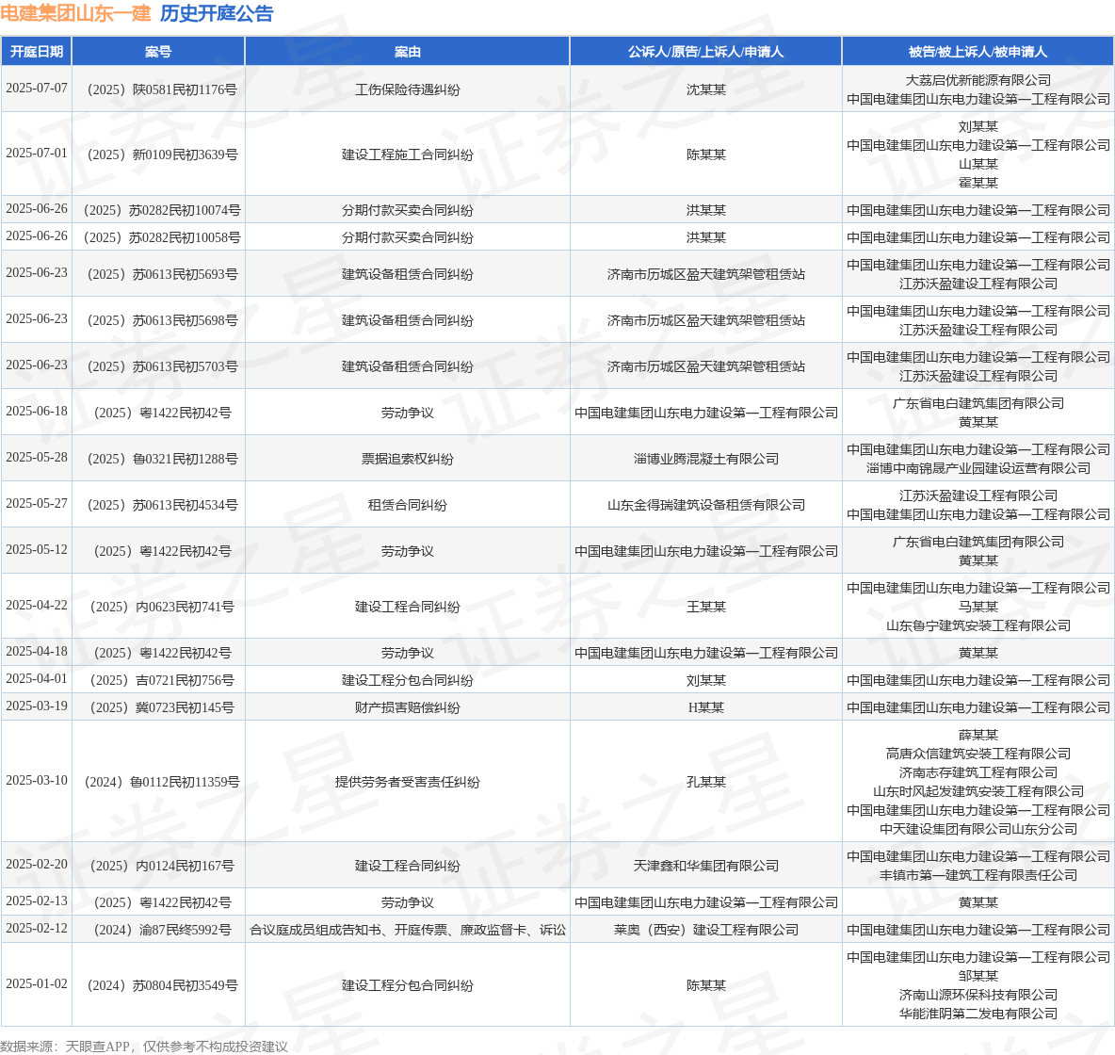
Task: Click the 提供劳务者受害责任纠纷 cell
Action: [408, 783]
